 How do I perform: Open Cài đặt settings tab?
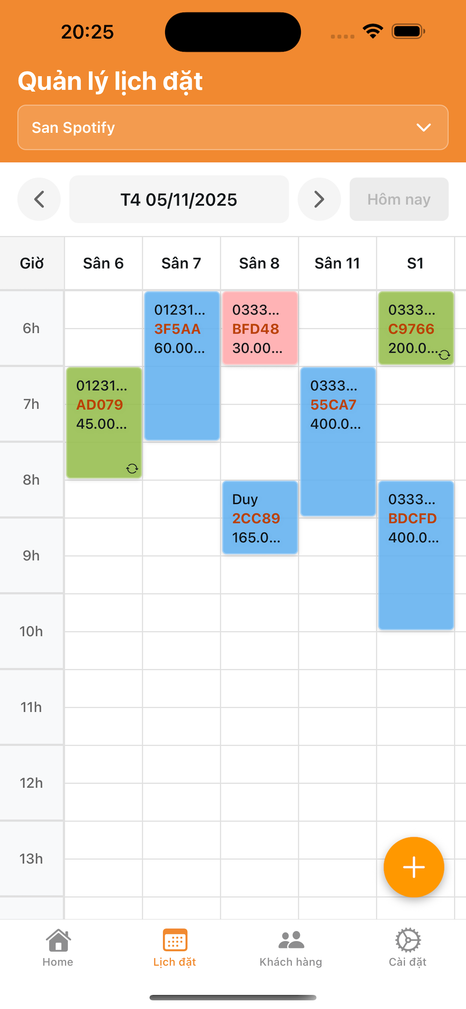point(407,948)
